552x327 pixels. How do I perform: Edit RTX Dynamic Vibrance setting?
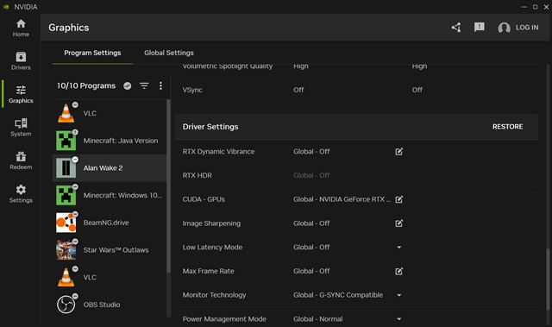point(398,151)
